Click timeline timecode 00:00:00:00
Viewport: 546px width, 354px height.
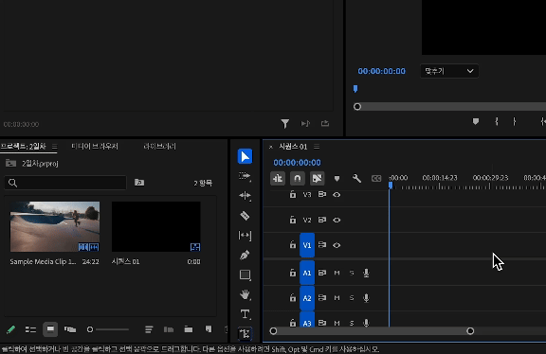click(297, 163)
